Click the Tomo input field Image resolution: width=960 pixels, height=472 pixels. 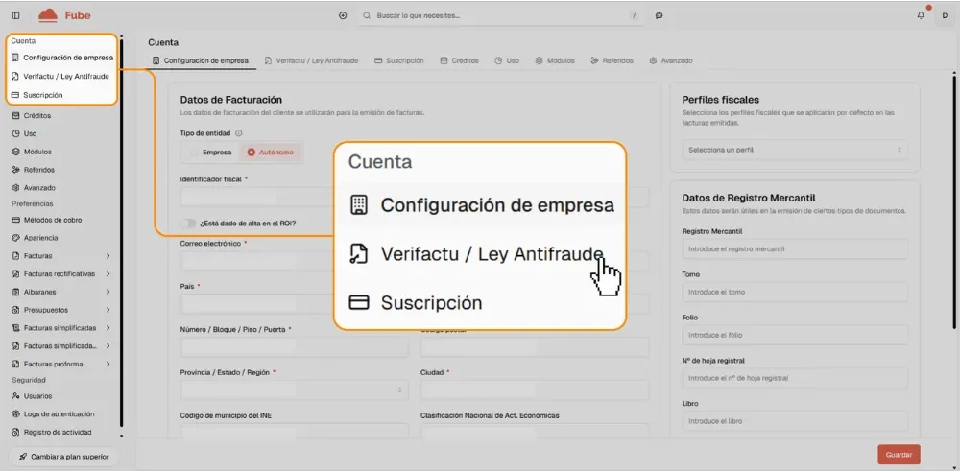tap(795, 292)
